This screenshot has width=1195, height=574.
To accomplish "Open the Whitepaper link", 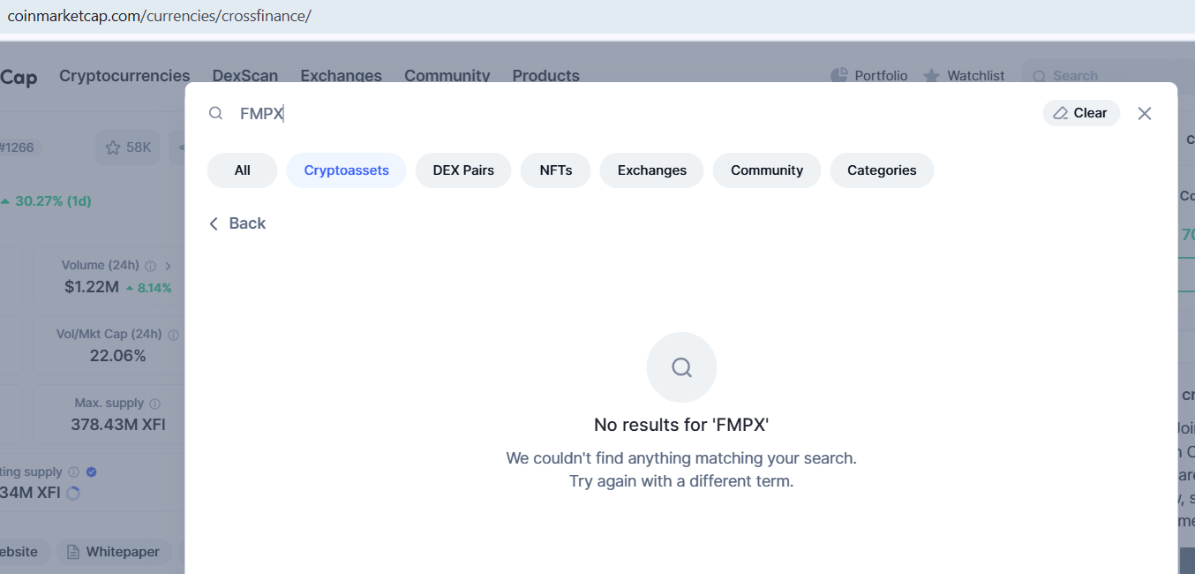I will [x=112, y=552].
